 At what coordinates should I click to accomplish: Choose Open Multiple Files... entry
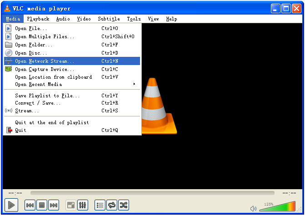pyautogui.click(x=72, y=36)
